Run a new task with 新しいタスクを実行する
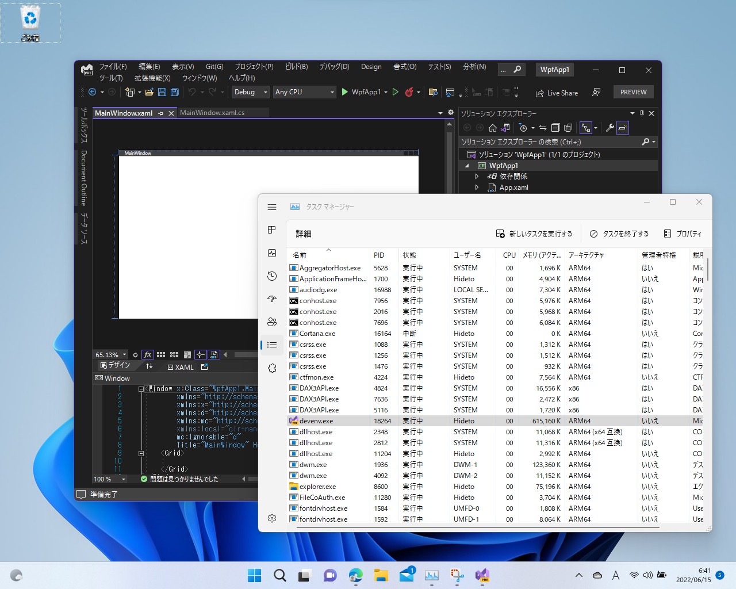Image resolution: width=736 pixels, height=589 pixels. pos(535,234)
